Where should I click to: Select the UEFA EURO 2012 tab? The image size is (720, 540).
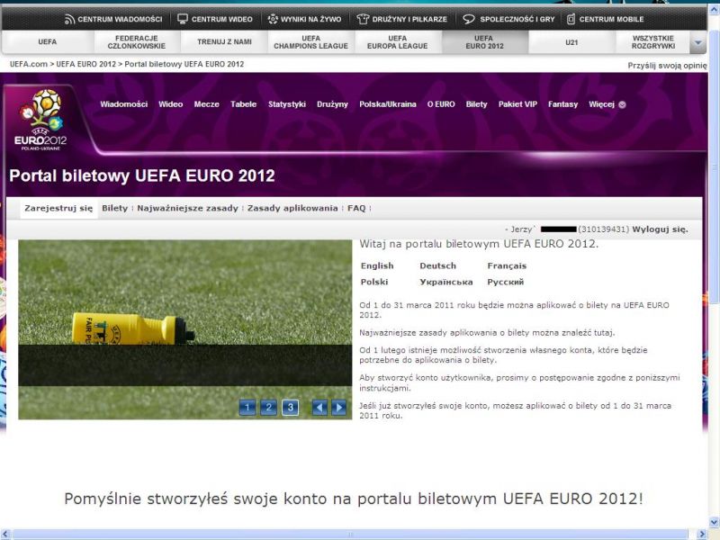[x=484, y=42]
